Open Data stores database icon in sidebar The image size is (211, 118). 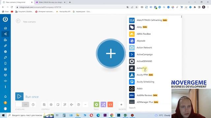(5, 69)
